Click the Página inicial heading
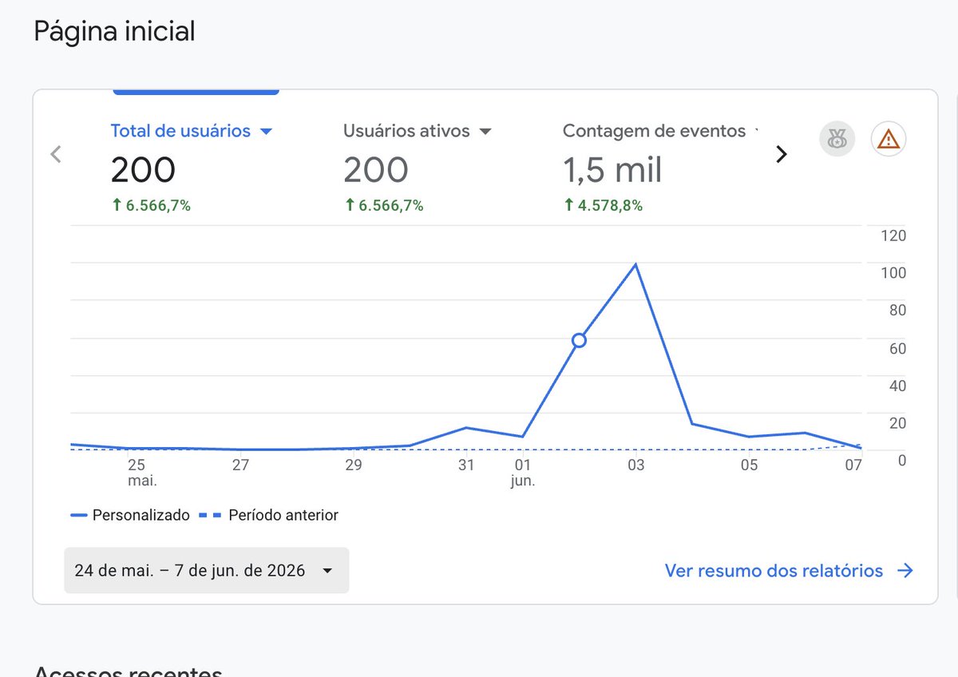 click(114, 32)
